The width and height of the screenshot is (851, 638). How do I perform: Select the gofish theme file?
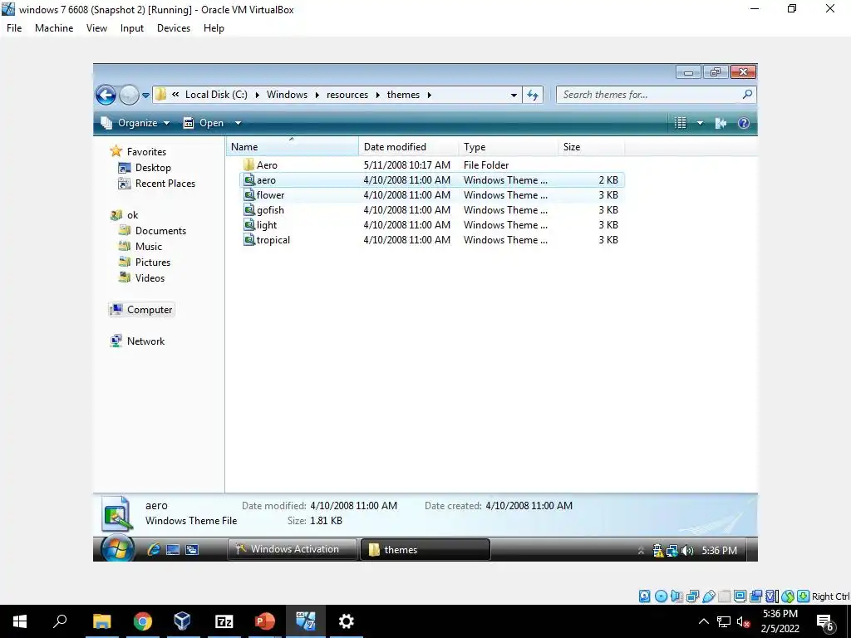click(431, 210)
